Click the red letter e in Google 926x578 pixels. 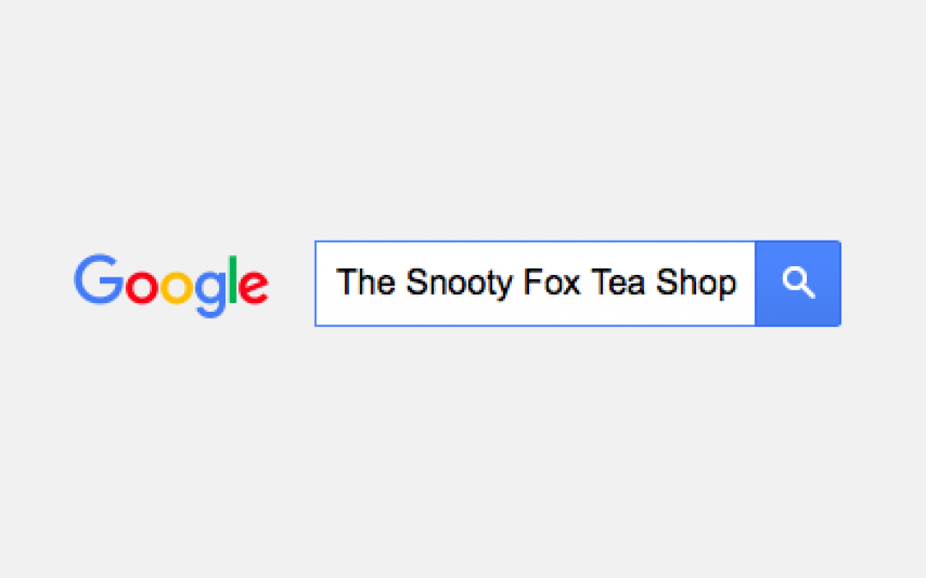(254, 286)
